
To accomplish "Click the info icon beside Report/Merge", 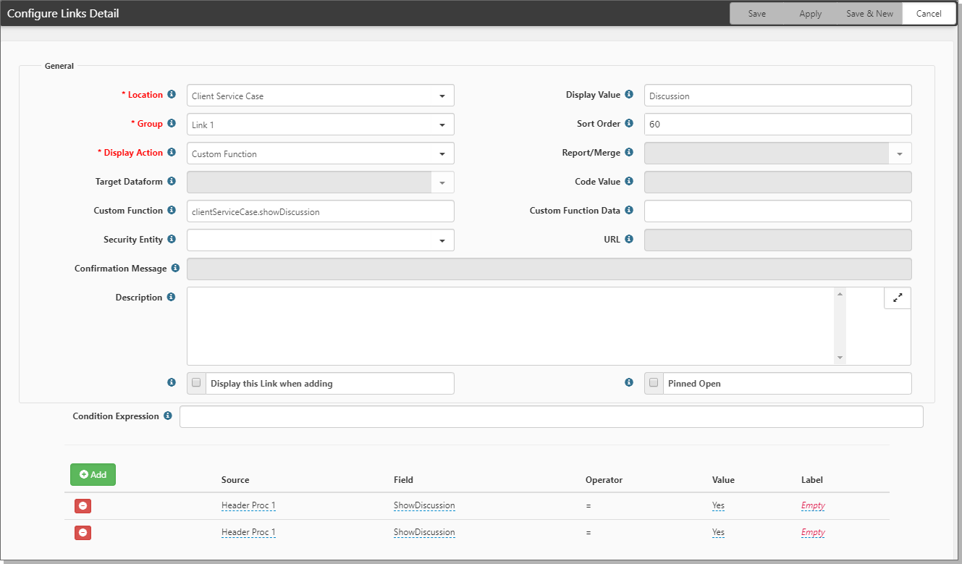I will pos(629,153).
